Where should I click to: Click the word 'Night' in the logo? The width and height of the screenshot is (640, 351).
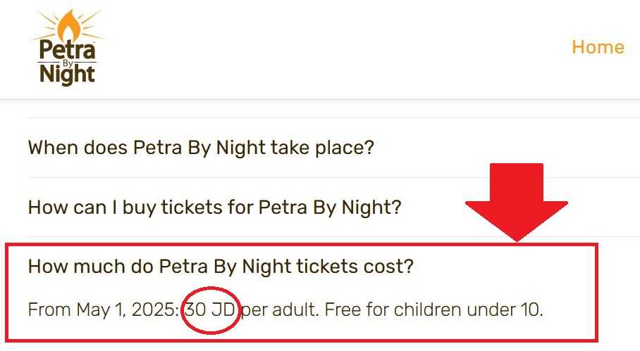coord(68,75)
